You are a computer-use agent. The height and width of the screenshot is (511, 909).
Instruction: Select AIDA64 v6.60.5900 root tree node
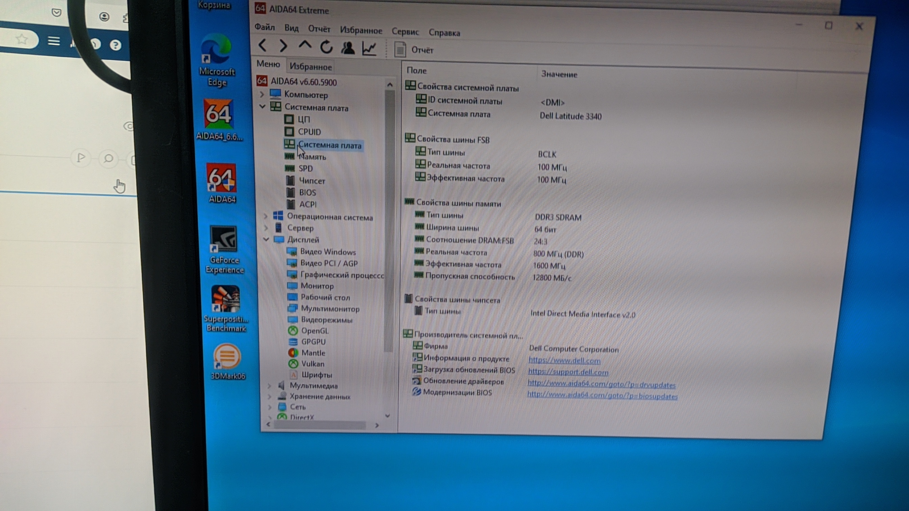point(297,82)
